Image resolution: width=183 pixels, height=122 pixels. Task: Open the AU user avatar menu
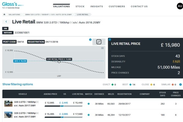pyautogui.click(x=180, y=6)
